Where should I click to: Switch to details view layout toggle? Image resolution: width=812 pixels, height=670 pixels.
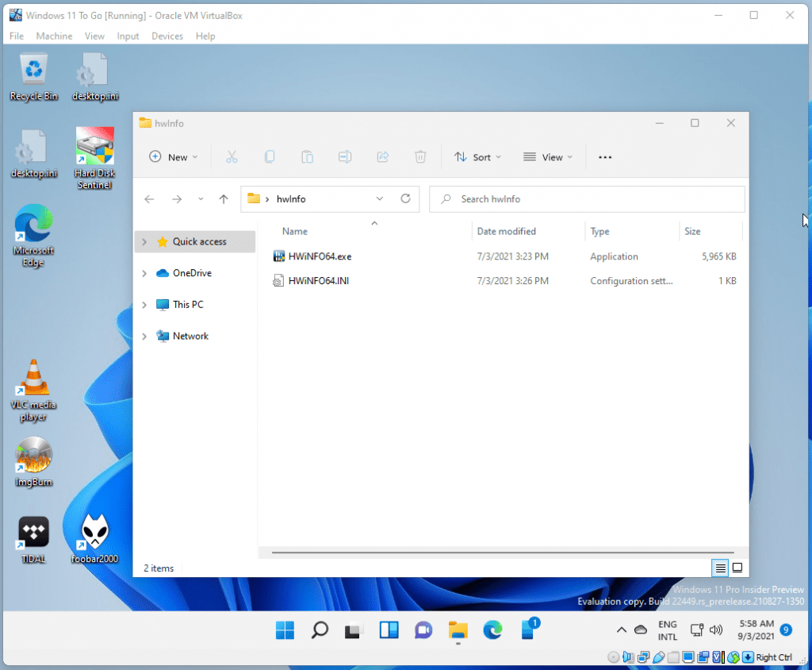(720, 568)
